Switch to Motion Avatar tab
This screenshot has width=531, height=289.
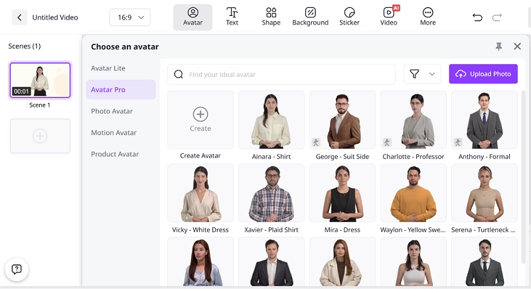coord(121,133)
